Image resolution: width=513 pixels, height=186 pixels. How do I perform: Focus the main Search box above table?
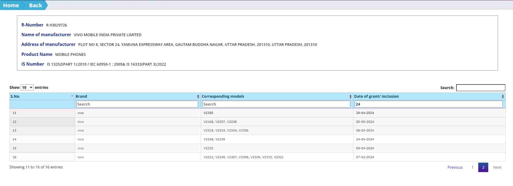point(481,88)
